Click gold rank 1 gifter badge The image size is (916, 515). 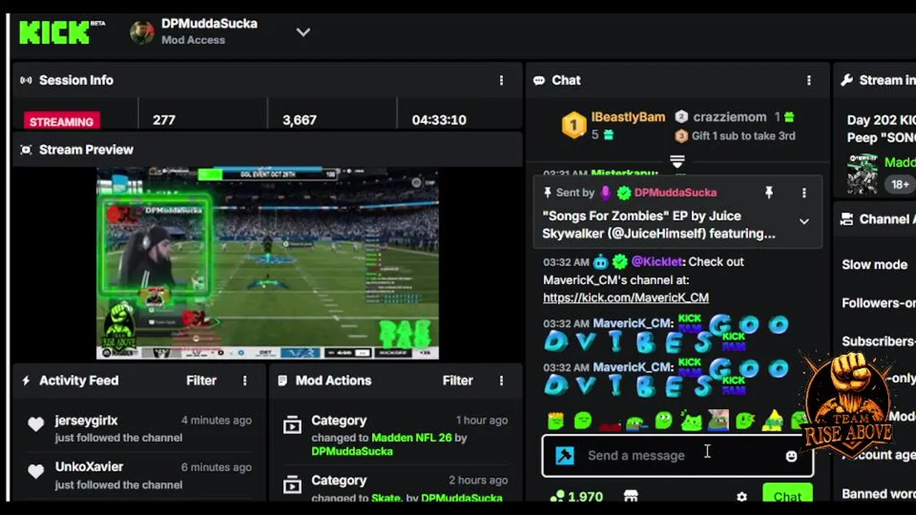tap(573, 125)
